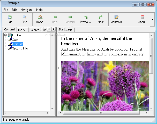Click the content vertical scrollbar thumb
The width and height of the screenshot is (157, 124).
pyautogui.click(x=151, y=56)
